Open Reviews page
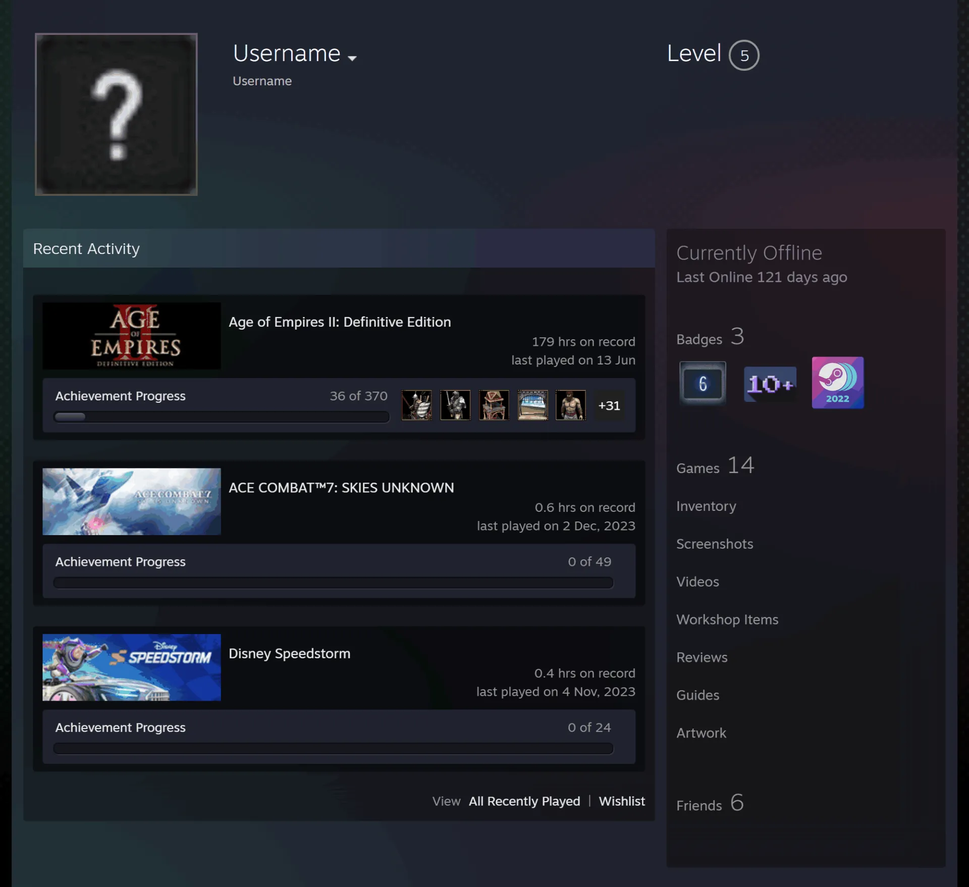Viewport: 969px width, 887px height. click(x=702, y=657)
